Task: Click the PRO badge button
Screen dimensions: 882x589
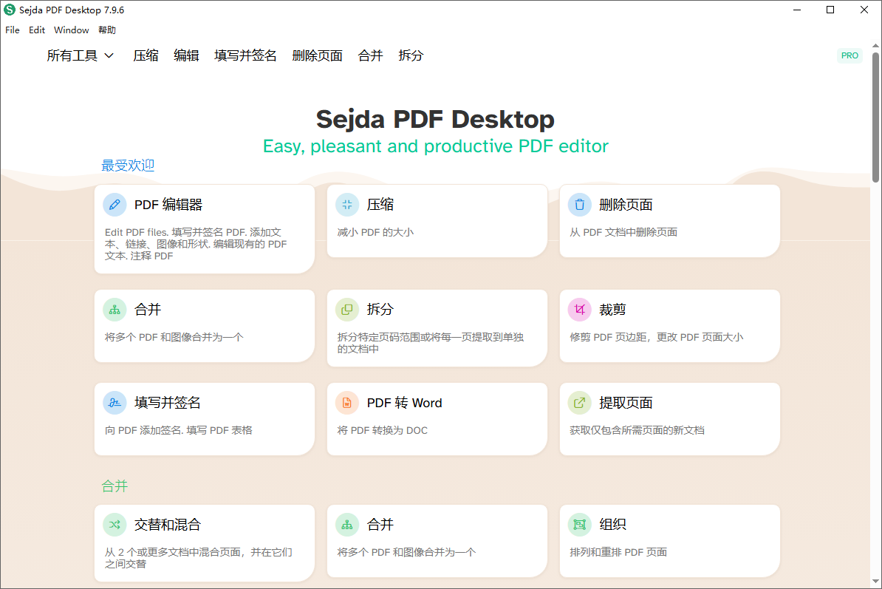Action: [849, 55]
